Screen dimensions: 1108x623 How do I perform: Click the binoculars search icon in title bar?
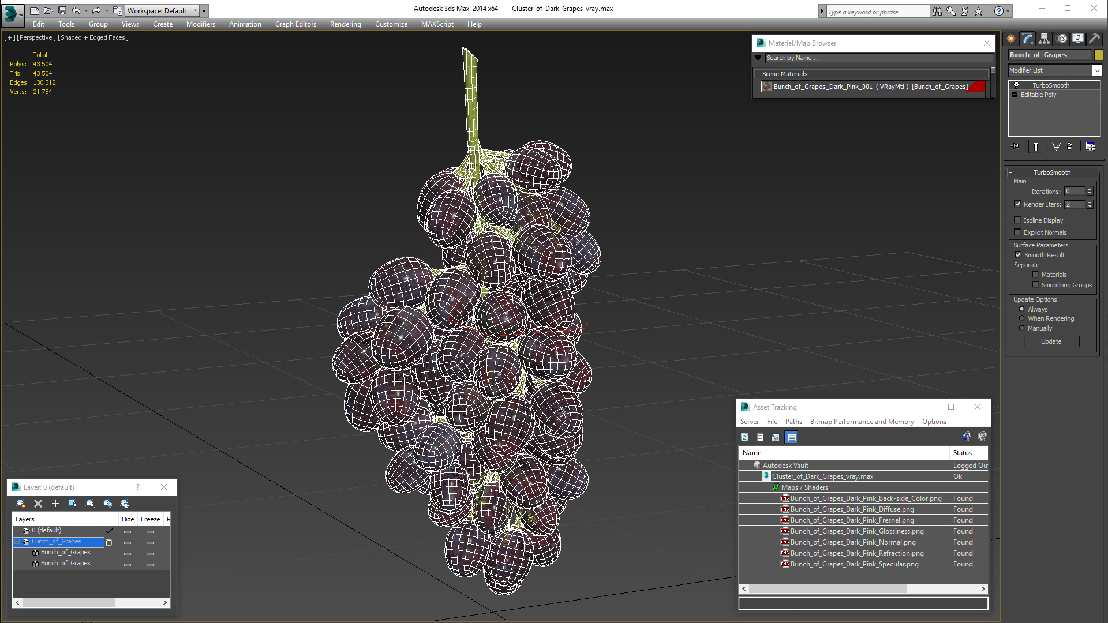(x=937, y=11)
